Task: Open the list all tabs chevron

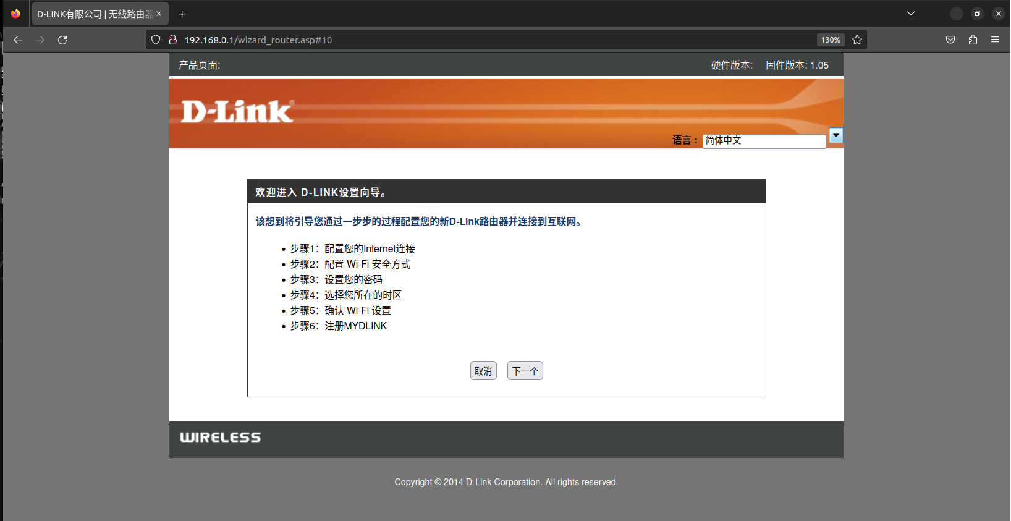Action: click(x=911, y=14)
